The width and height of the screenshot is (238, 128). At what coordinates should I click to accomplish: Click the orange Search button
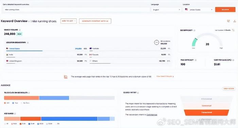(x=225, y=10)
